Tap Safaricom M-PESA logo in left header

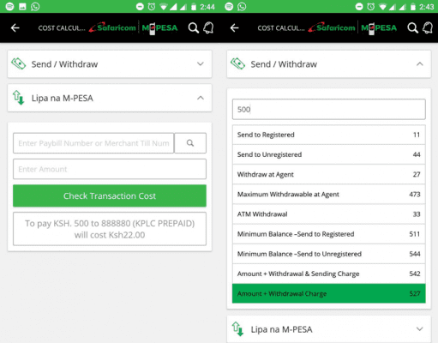coord(133,28)
